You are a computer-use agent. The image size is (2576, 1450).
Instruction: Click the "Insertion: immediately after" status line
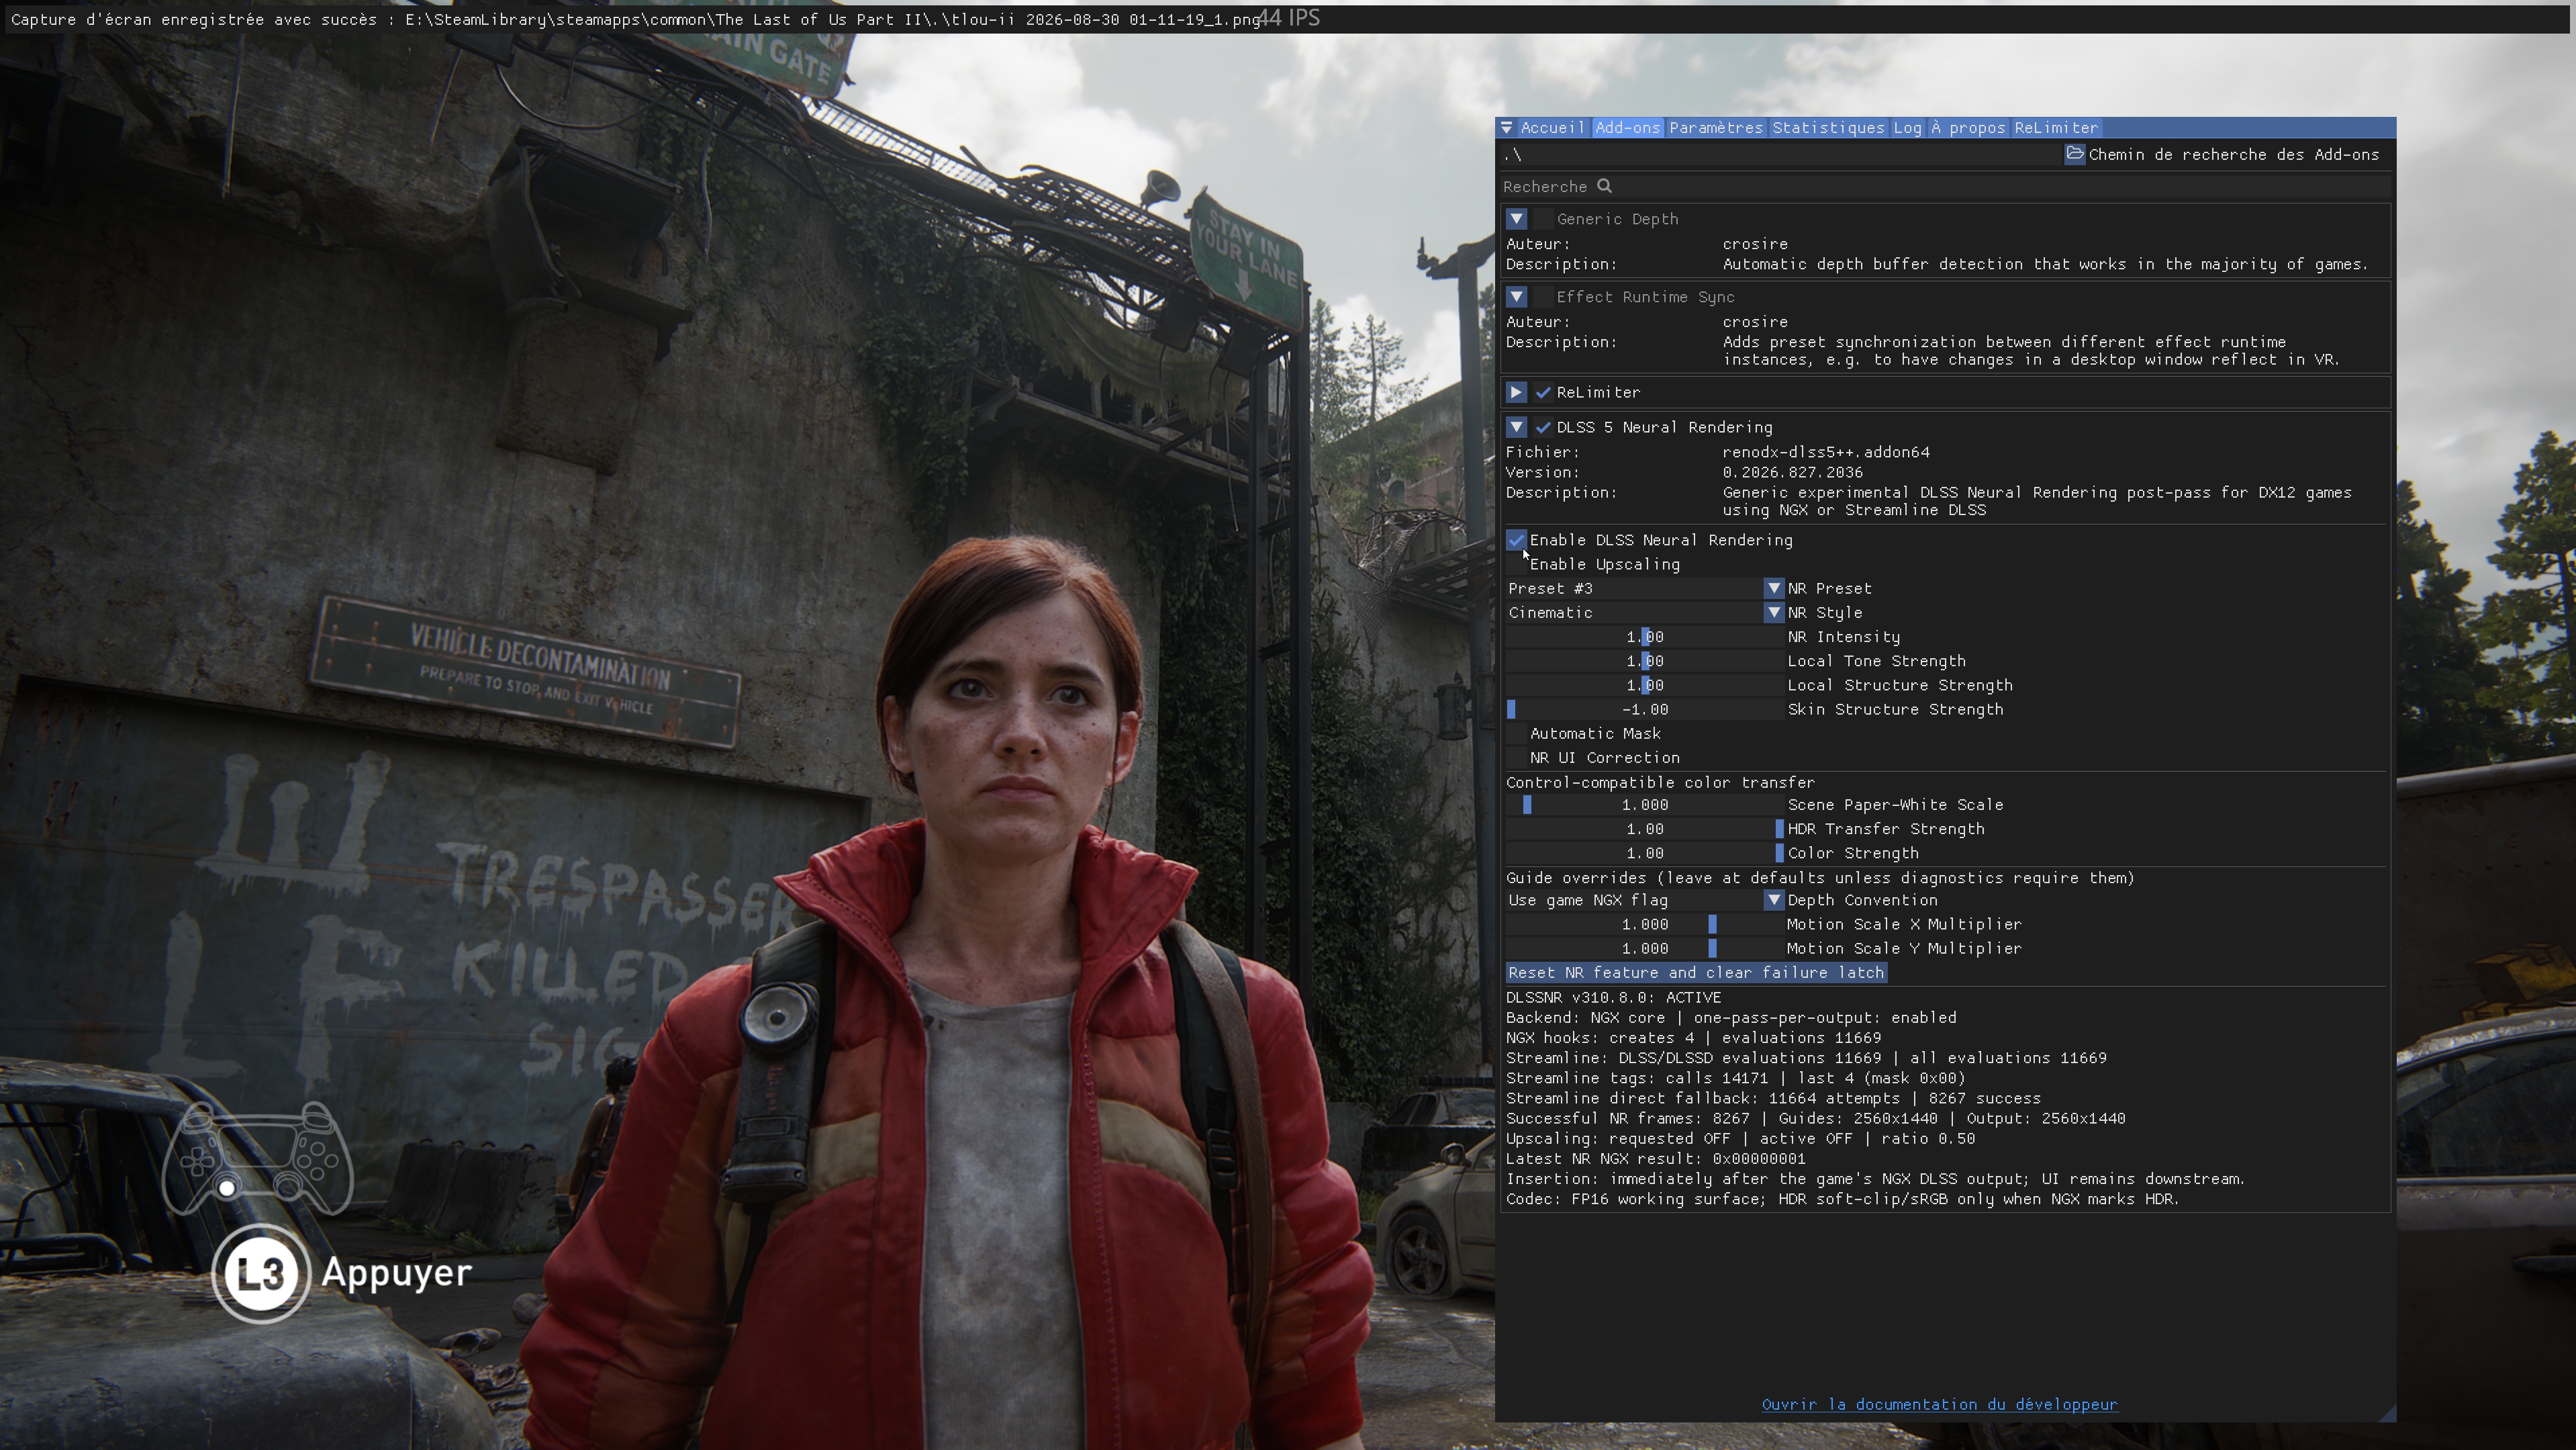1876,1179
